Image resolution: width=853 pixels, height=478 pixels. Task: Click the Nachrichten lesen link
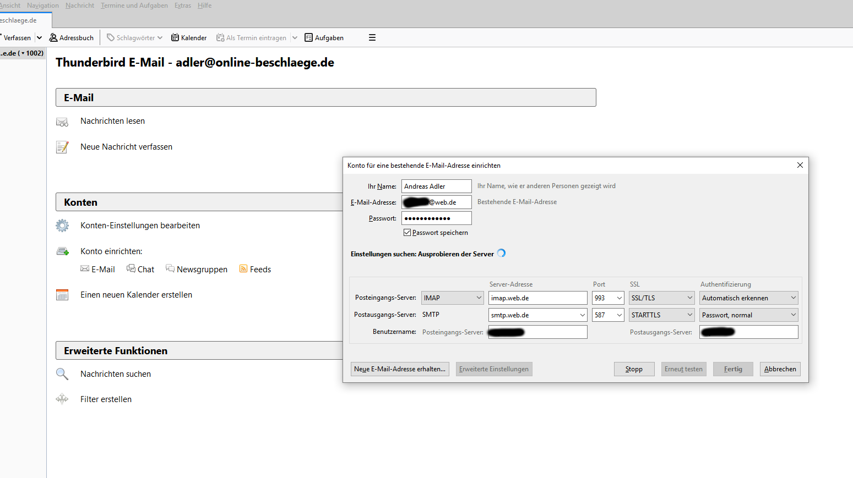[112, 121]
